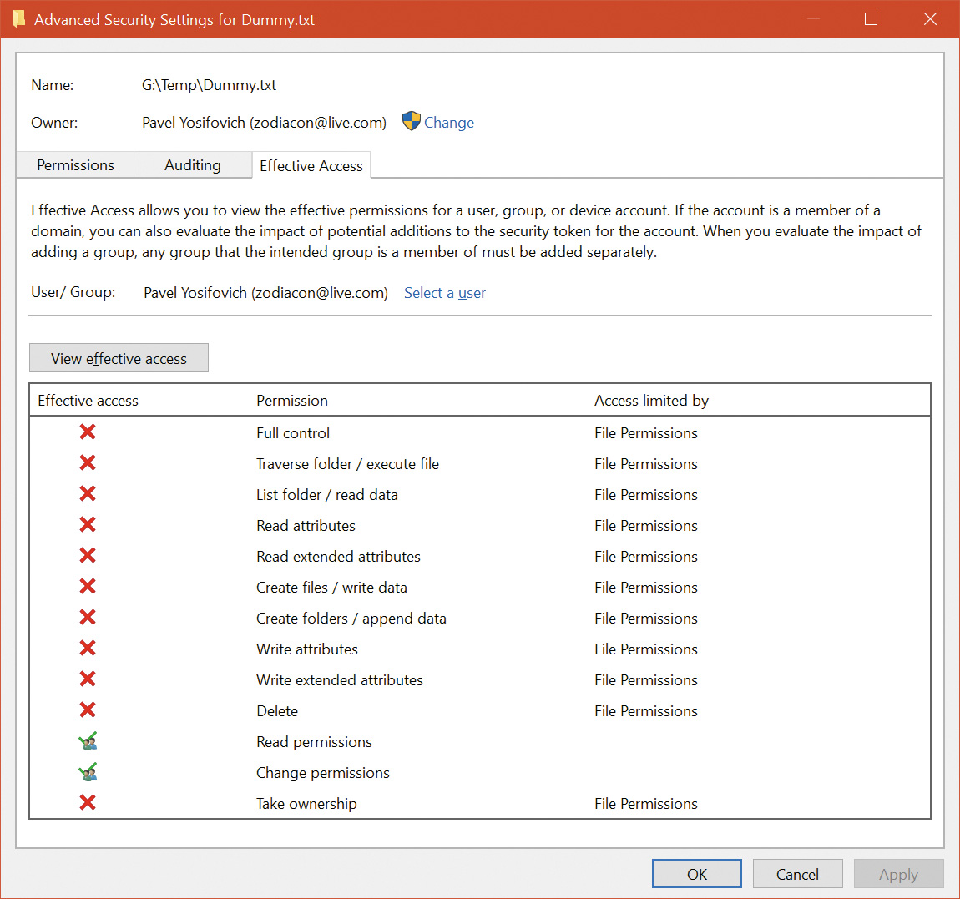
Task: Click the red X for Read attributes
Action: point(88,524)
